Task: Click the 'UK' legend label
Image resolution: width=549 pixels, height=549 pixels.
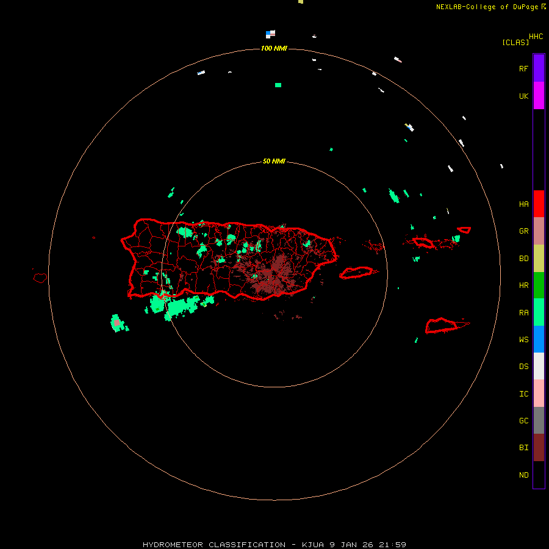Action: (523, 96)
